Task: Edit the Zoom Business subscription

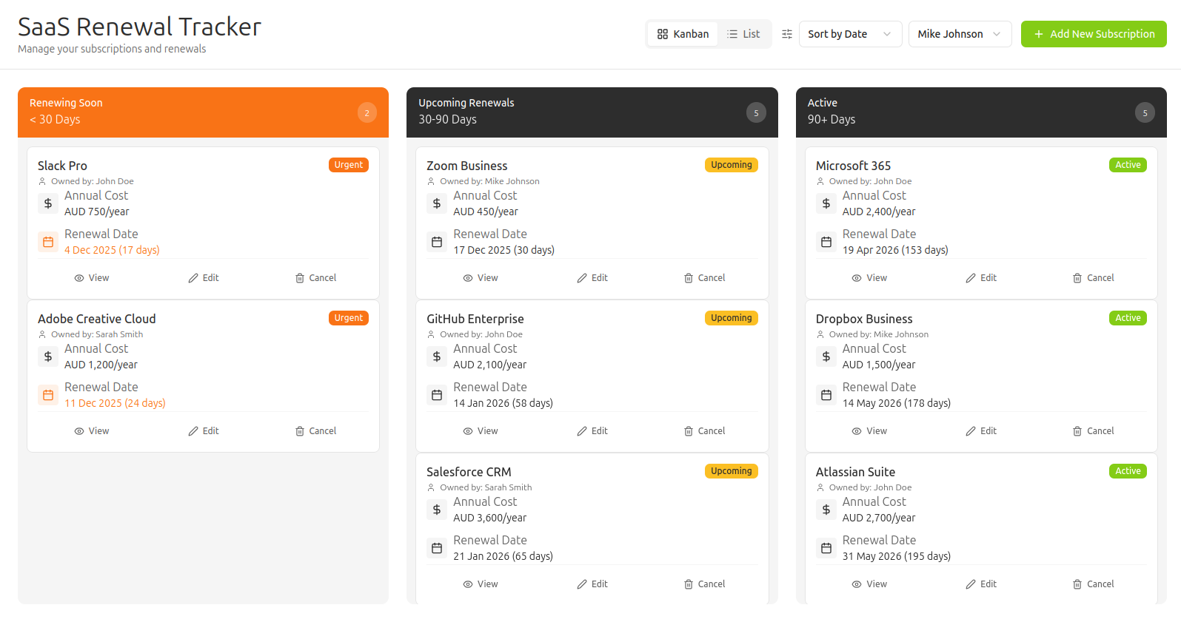Action: point(592,278)
